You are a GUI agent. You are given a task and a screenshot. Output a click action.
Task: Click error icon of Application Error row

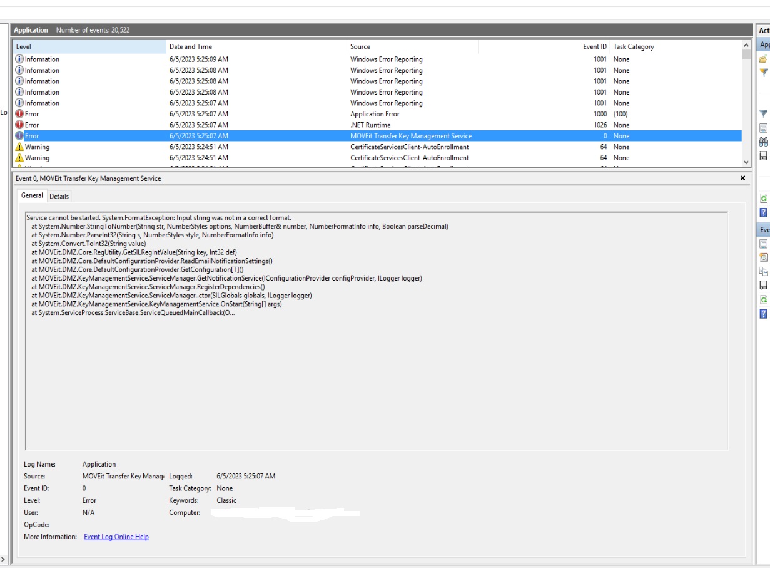(x=19, y=114)
